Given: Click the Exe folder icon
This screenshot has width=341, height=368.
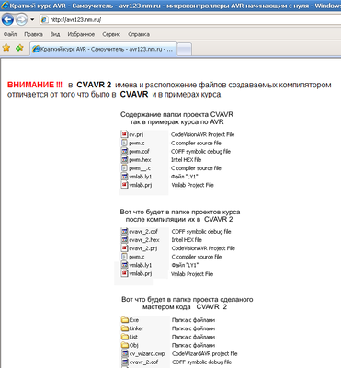Looking at the screenshot, I should (x=125, y=320).
